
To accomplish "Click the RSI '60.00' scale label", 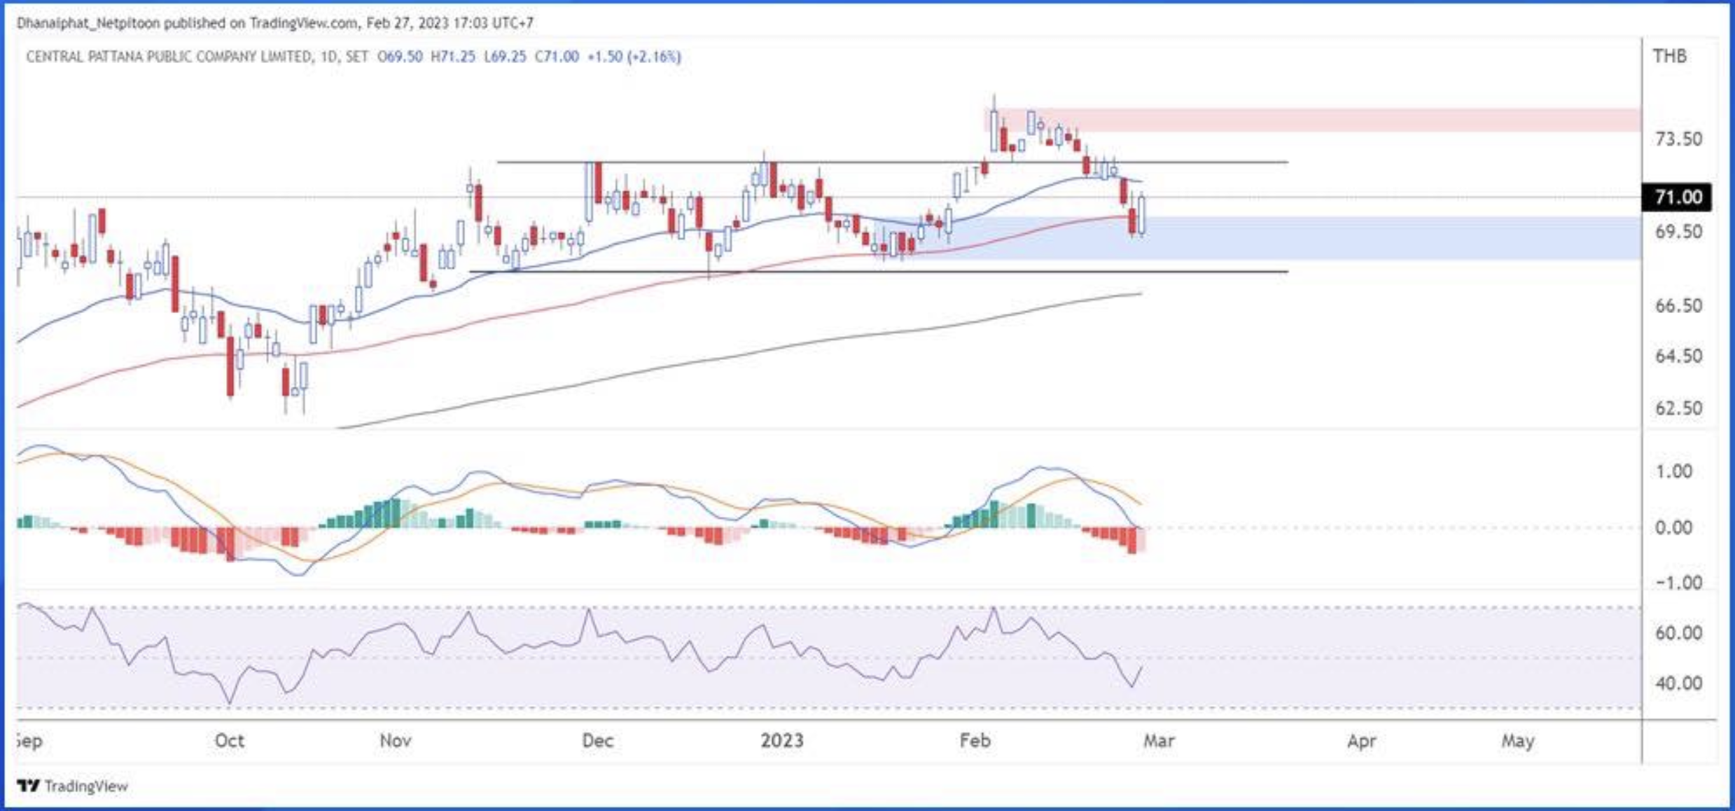I will 1678,633.
